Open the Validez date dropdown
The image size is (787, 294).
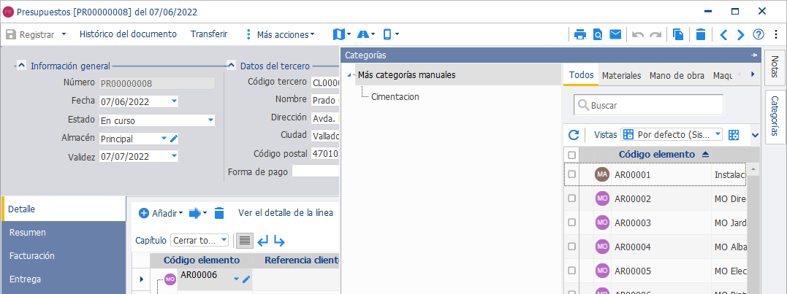174,156
